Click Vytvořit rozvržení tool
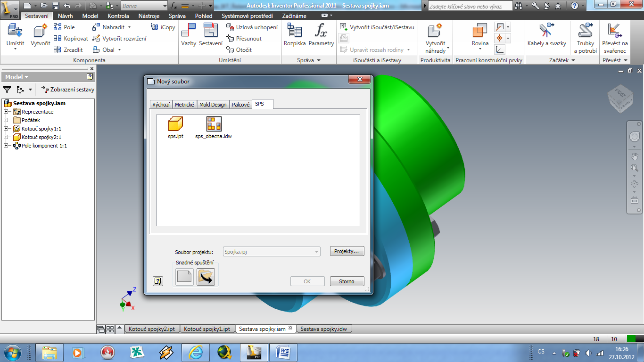This screenshot has width=644, height=362. tap(119, 39)
